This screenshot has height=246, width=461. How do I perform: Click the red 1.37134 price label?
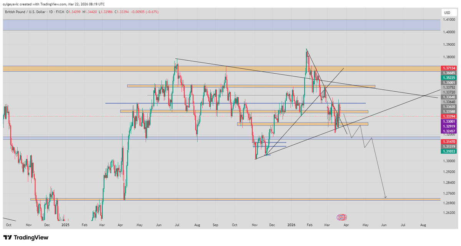(449, 68)
